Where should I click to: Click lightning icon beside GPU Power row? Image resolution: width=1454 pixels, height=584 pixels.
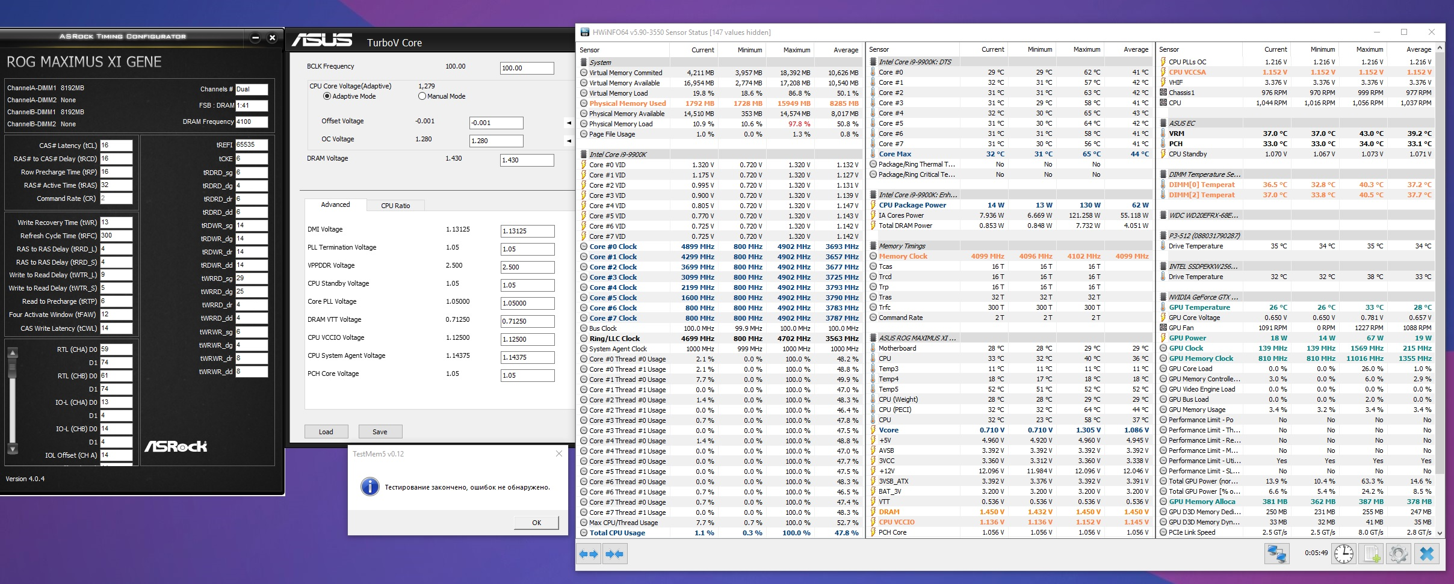(1163, 338)
